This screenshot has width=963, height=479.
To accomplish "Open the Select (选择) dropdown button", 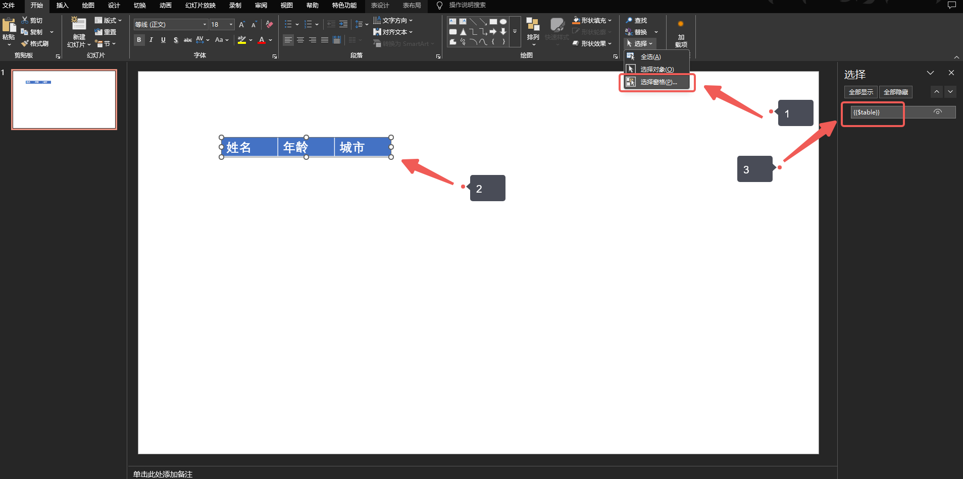I will (x=640, y=44).
